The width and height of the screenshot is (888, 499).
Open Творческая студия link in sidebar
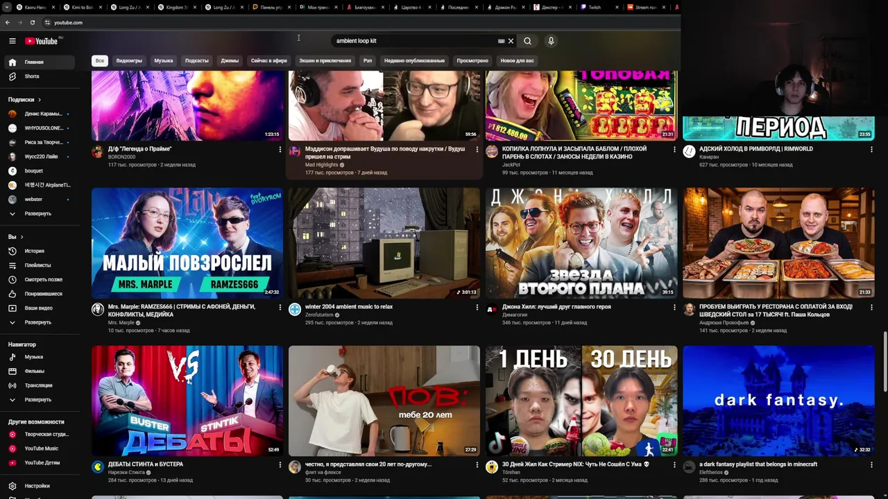[x=40, y=435]
